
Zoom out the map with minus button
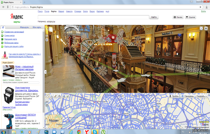[47, 101]
